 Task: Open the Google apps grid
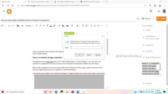(x=159, y=11)
